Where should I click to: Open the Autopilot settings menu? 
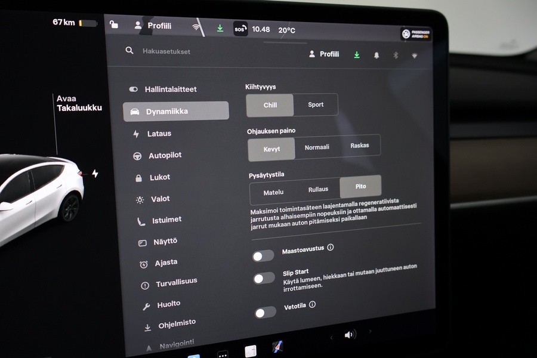click(x=164, y=156)
